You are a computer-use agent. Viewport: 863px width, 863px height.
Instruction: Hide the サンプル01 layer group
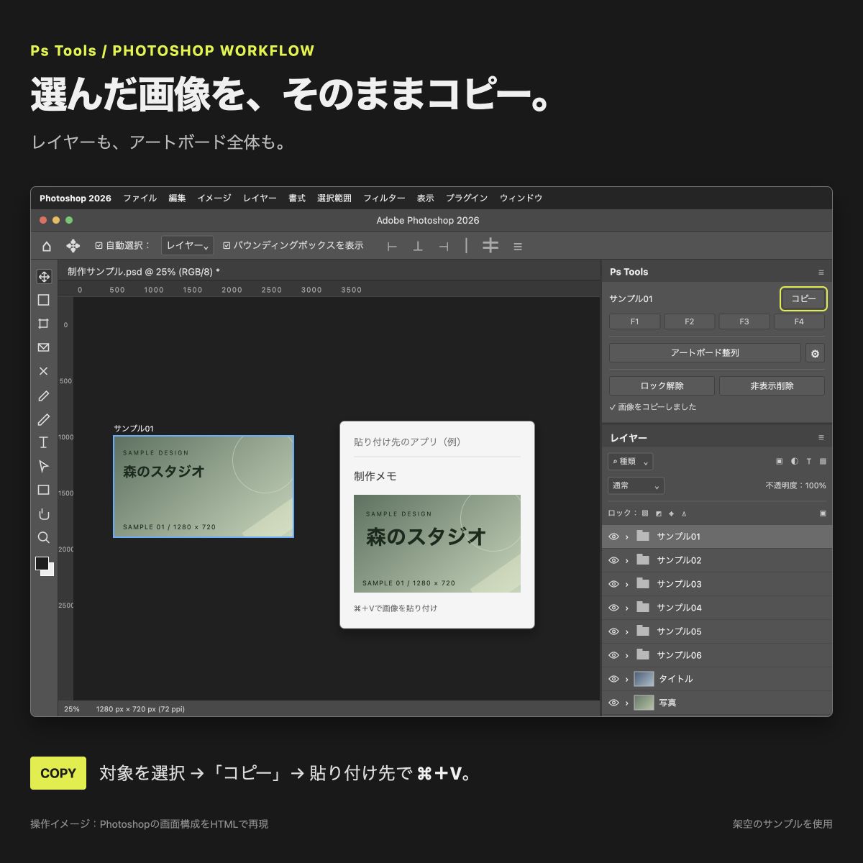tap(613, 536)
